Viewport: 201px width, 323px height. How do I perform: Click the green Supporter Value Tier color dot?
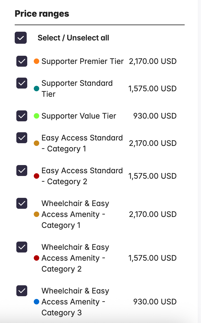pos(36,116)
